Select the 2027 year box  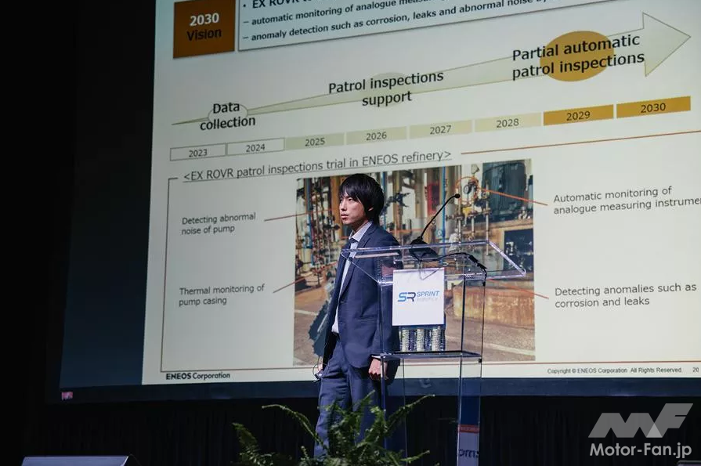click(440, 129)
